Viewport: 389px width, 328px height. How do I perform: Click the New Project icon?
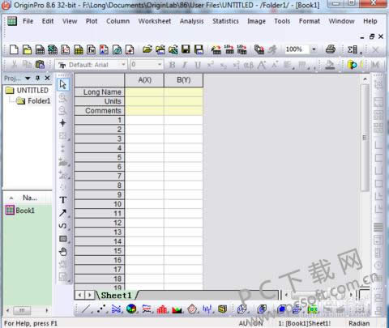click(14, 49)
